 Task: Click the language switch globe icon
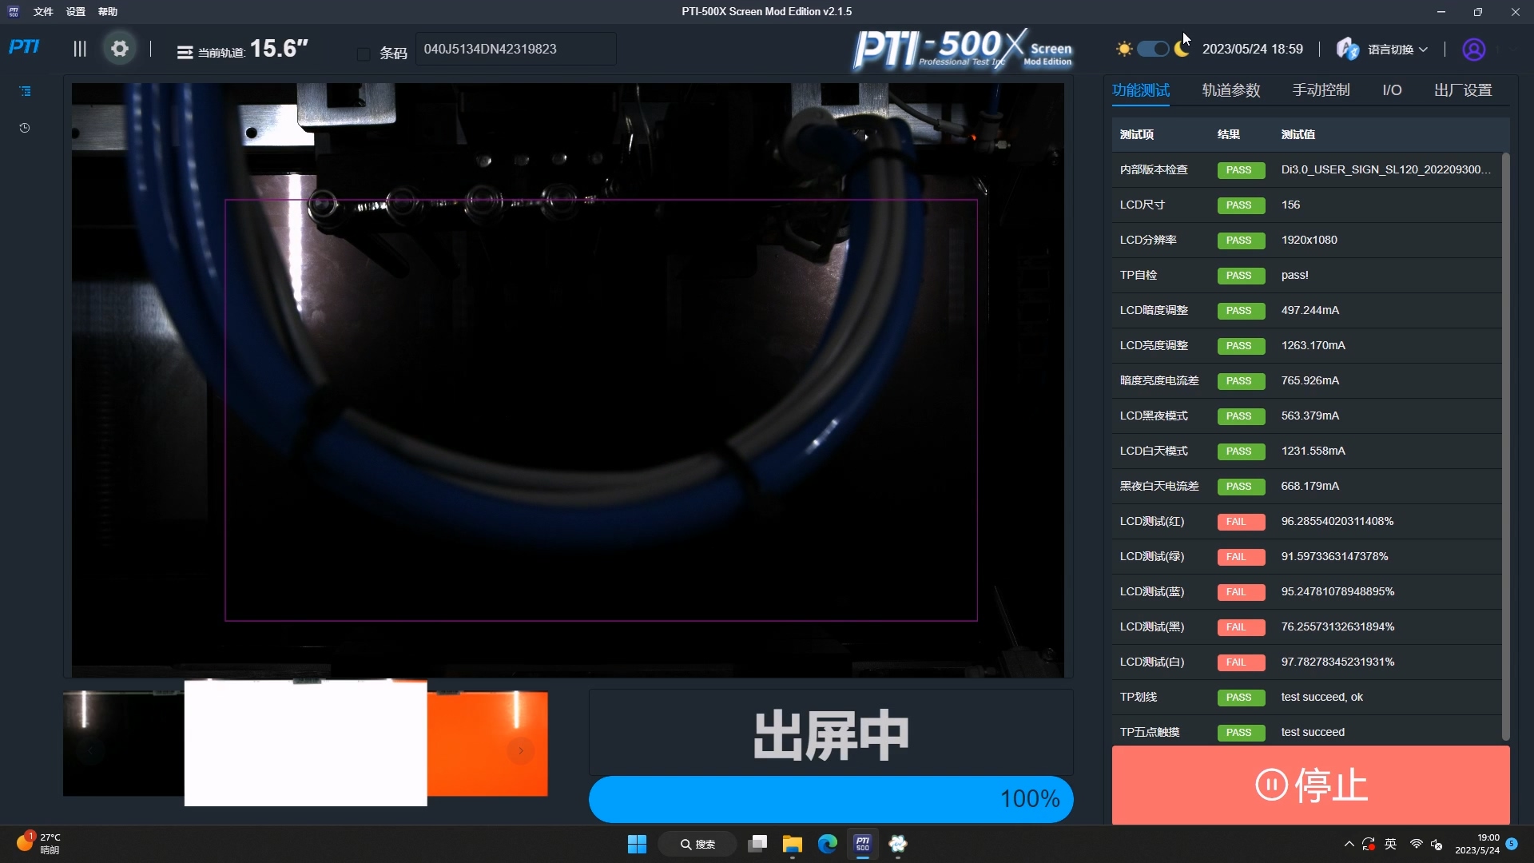pyautogui.click(x=1347, y=50)
